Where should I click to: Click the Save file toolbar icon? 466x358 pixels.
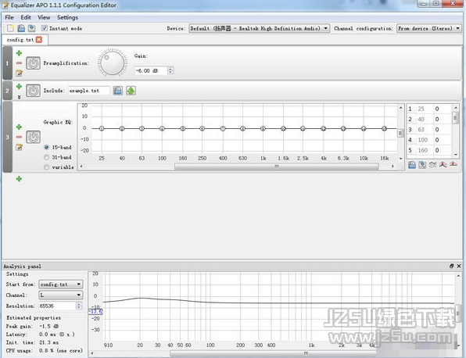tap(21, 28)
